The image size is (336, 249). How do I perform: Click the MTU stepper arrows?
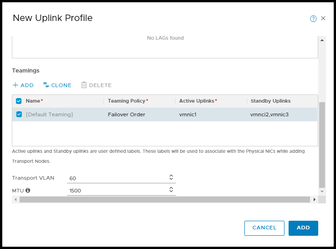coord(171,190)
